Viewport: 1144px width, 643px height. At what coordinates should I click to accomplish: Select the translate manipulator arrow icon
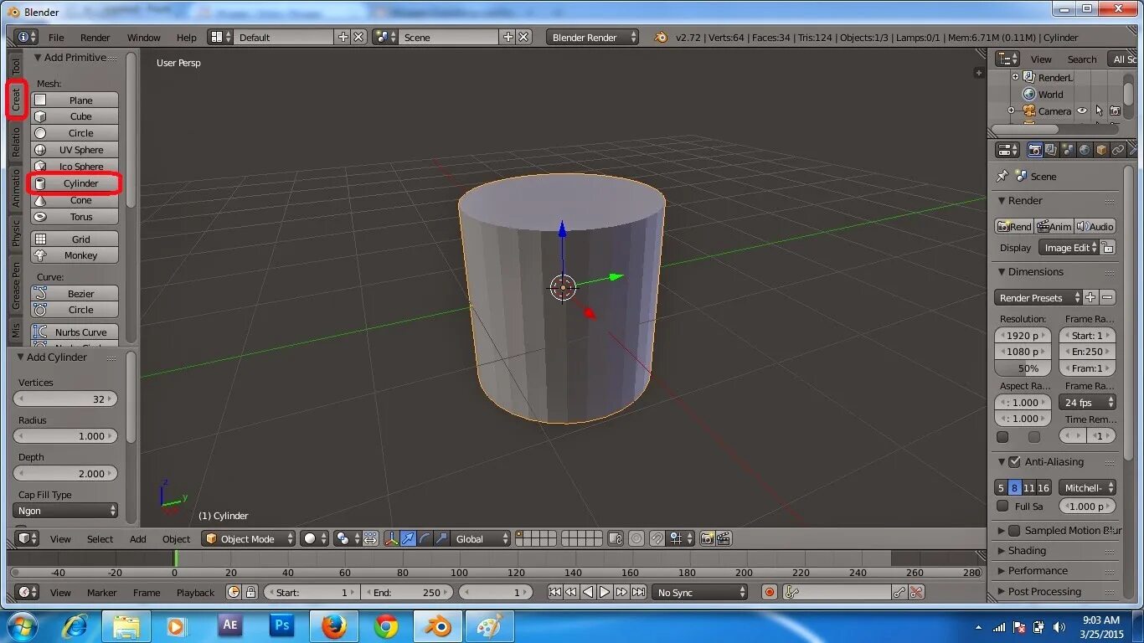(408, 538)
